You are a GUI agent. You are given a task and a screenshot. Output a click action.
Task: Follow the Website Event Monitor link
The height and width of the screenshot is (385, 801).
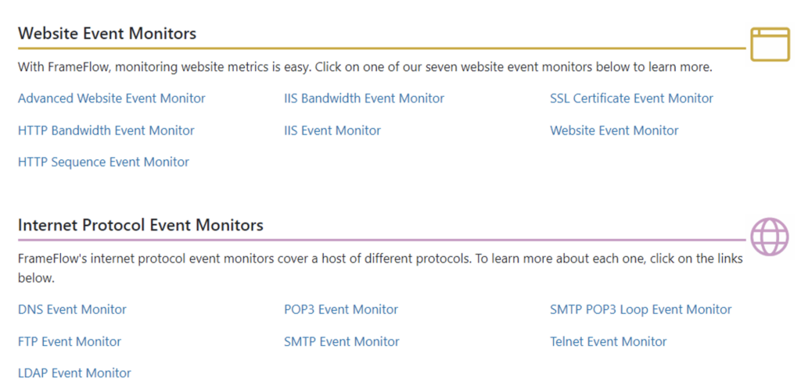pyautogui.click(x=615, y=130)
